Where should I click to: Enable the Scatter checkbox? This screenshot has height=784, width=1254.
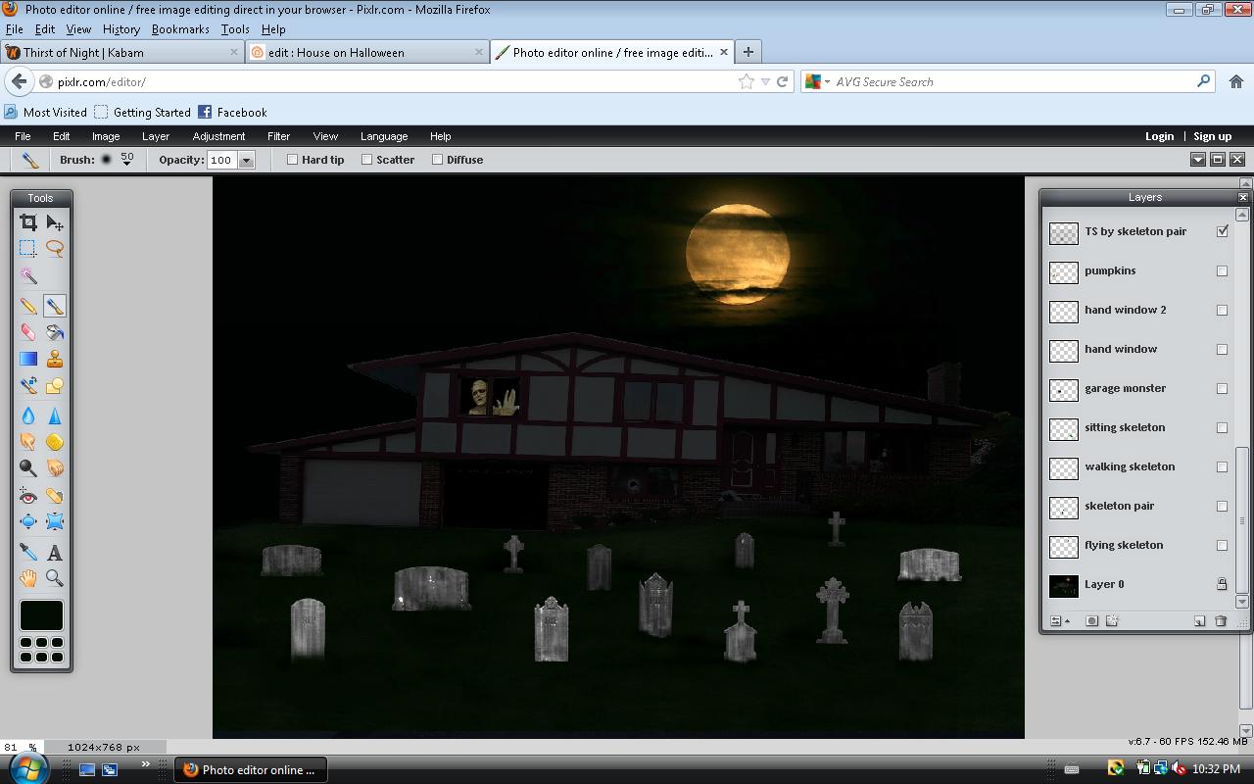pyautogui.click(x=367, y=160)
